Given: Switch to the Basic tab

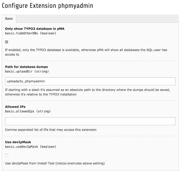Looking at the screenshot, I should 9,19.
